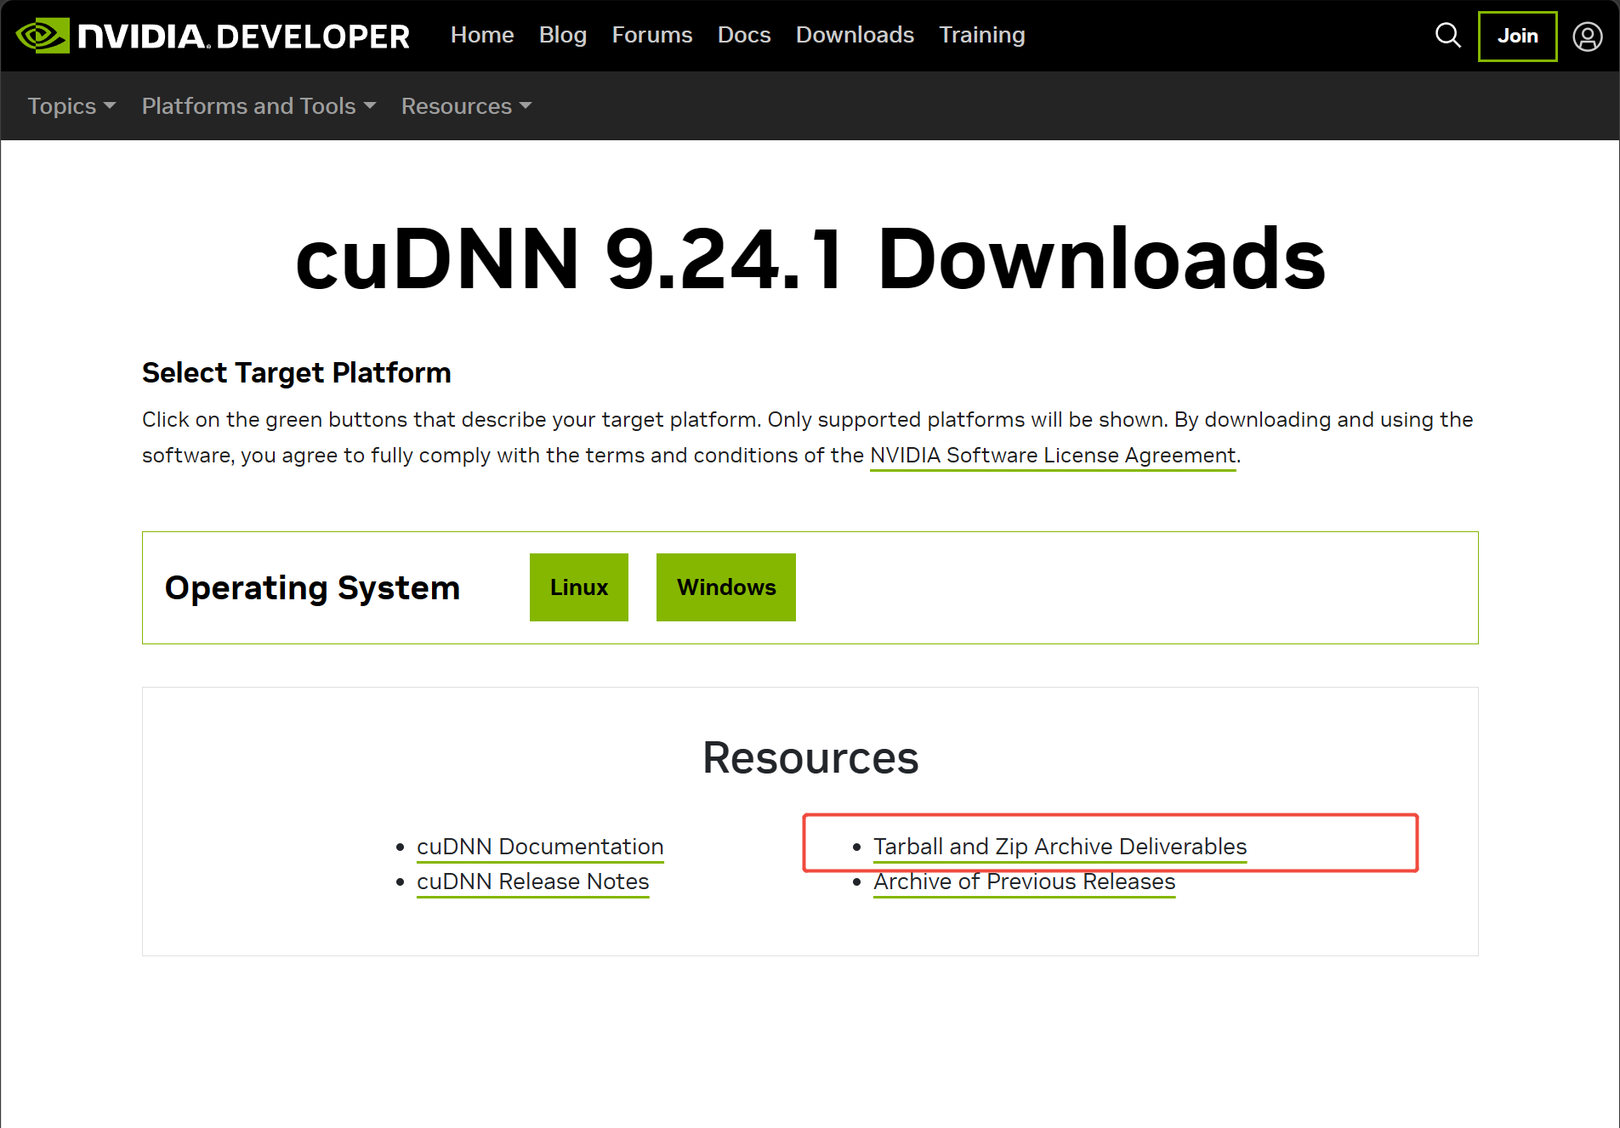Select Windows as the operating system
This screenshot has height=1128, width=1620.
point(726,587)
